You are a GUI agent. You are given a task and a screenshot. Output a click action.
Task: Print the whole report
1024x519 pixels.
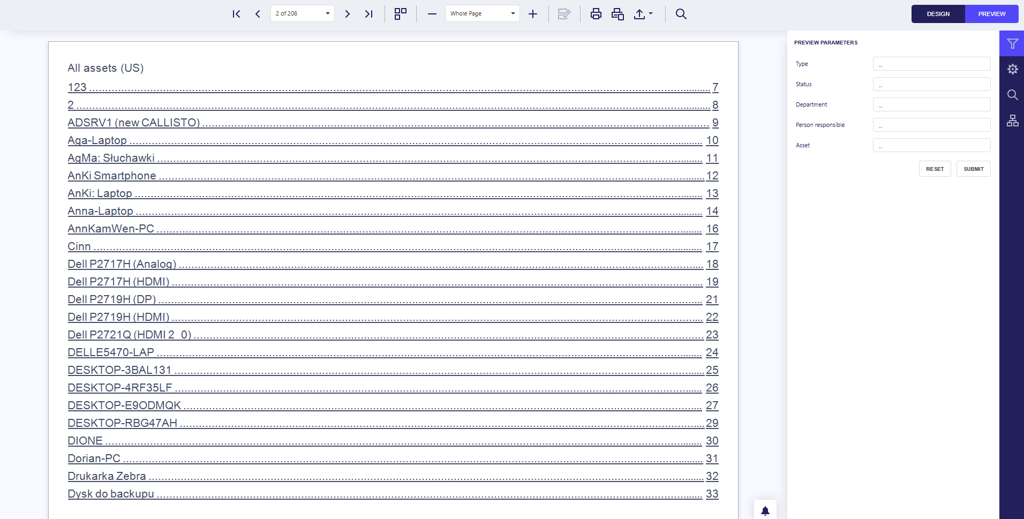click(x=596, y=14)
